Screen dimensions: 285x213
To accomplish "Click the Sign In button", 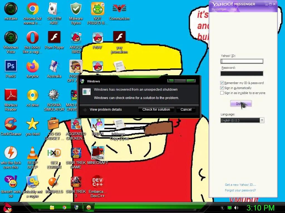I will [241, 104].
